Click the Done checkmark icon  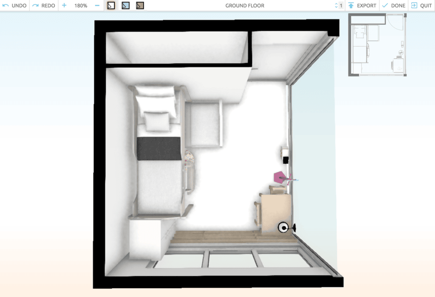pyautogui.click(x=385, y=6)
